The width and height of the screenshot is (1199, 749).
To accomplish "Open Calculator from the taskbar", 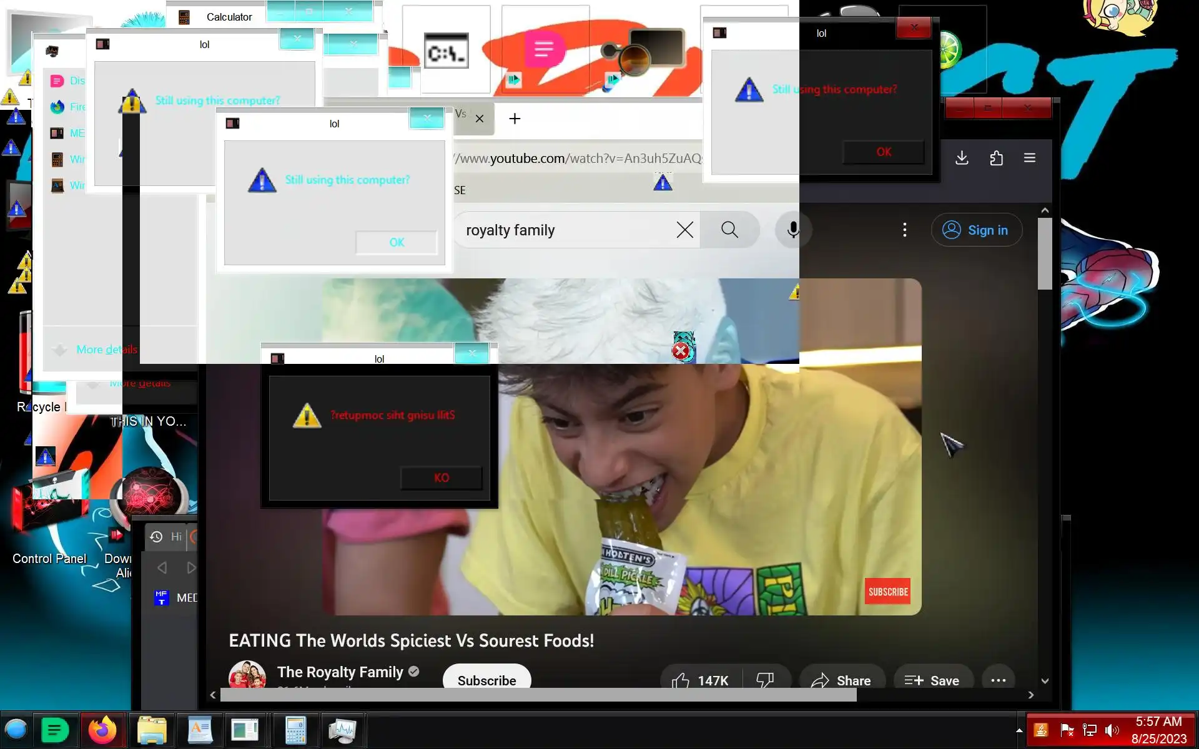I will (x=295, y=730).
